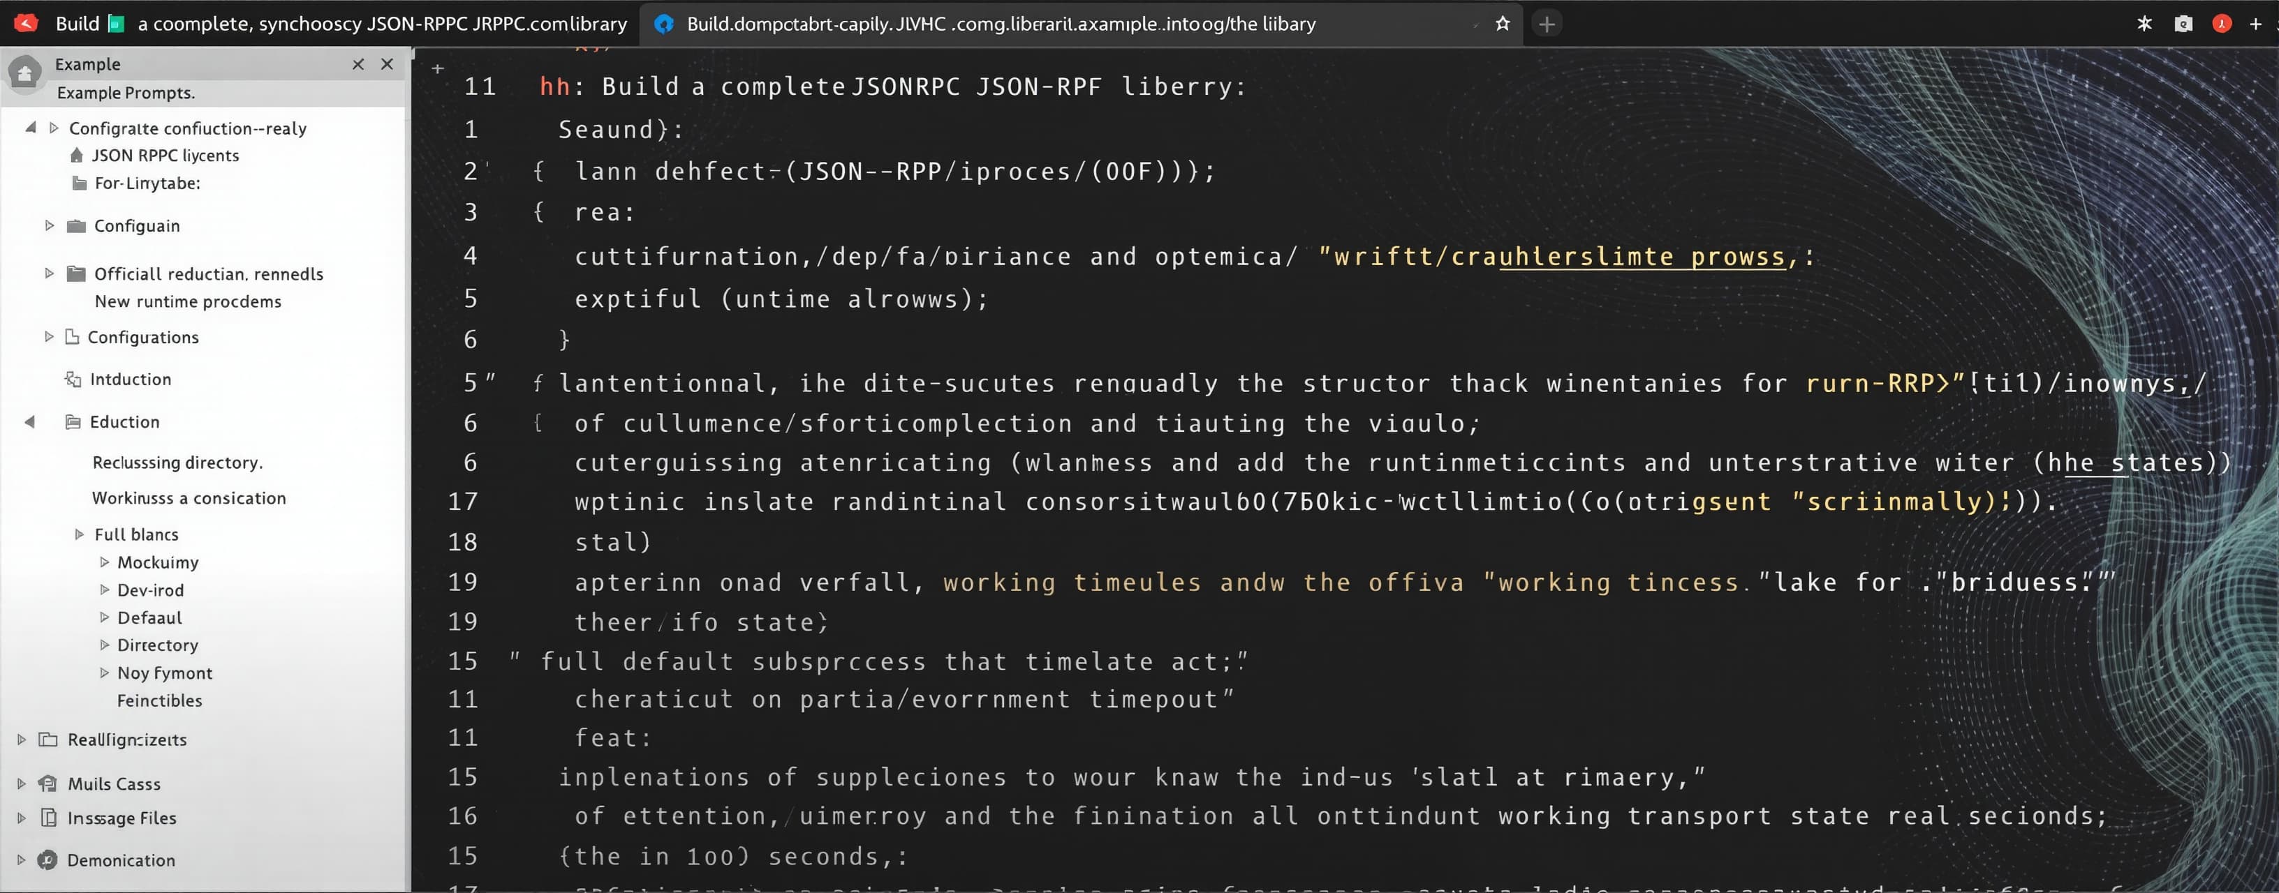Screen dimensions: 2279x893
Task: Expand the Inssage Files node
Action: click(22, 818)
